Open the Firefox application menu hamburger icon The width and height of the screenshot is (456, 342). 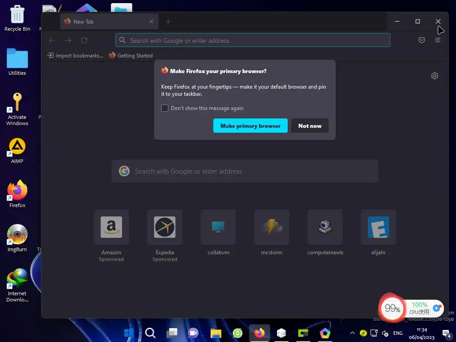pos(437,40)
